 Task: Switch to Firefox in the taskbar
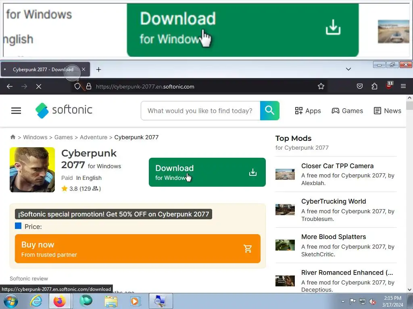click(x=60, y=301)
